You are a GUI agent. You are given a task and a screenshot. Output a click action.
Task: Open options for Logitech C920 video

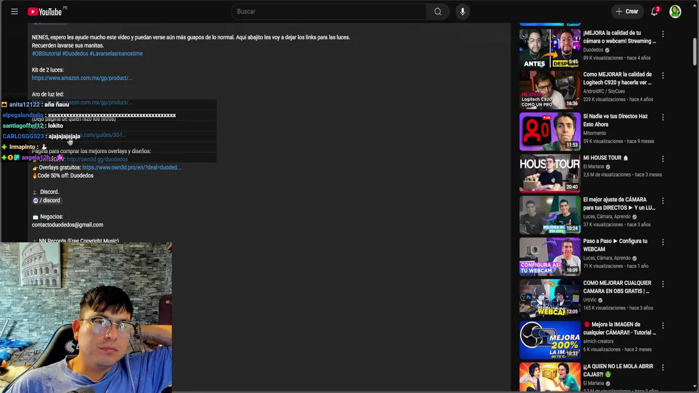pyautogui.click(x=663, y=75)
